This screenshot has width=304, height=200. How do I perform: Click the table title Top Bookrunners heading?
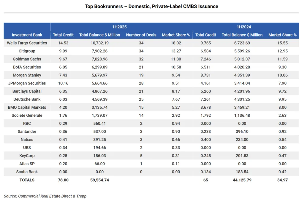(151, 6)
